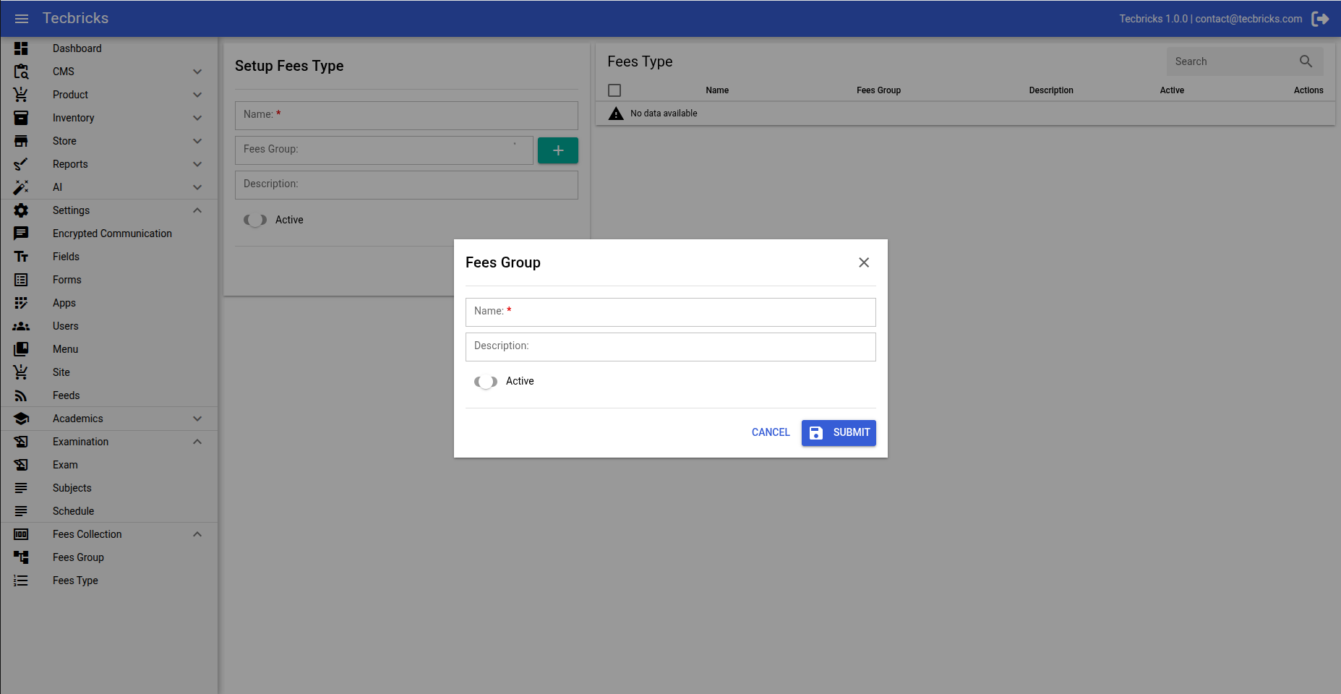Viewport: 1341px width, 694px height.
Task: Click the search magnifier icon
Action: point(1306,61)
